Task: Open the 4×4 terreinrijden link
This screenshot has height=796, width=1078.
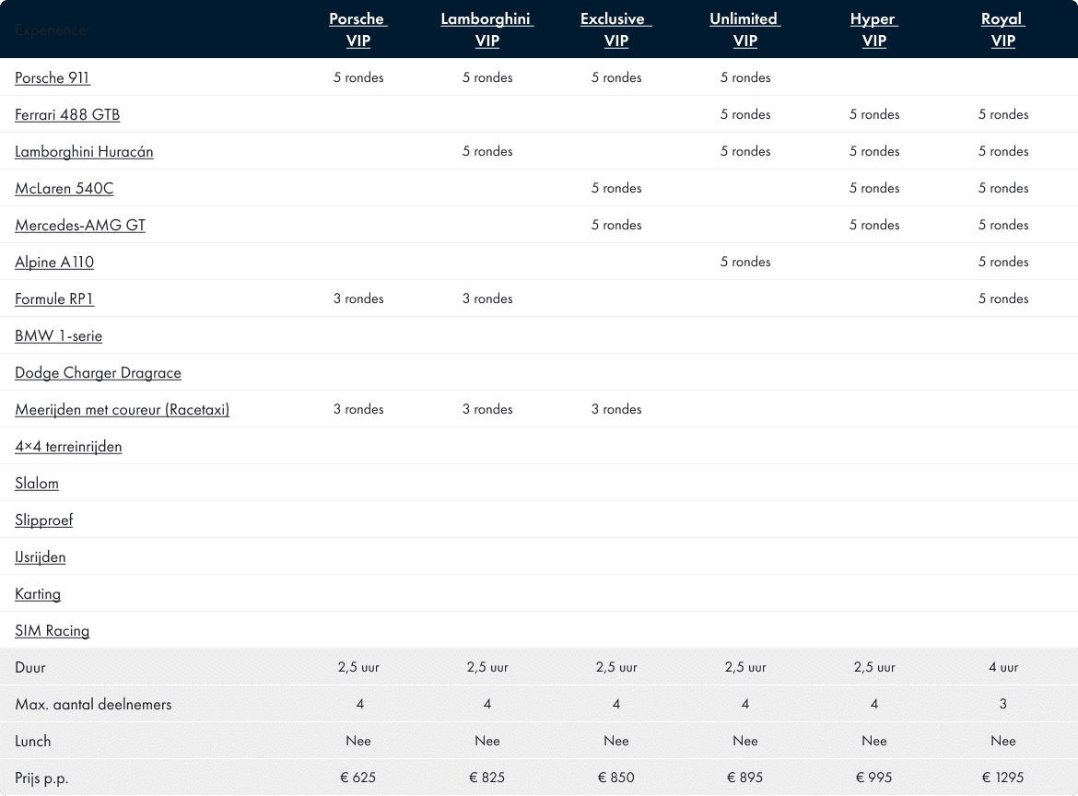Action: click(68, 447)
